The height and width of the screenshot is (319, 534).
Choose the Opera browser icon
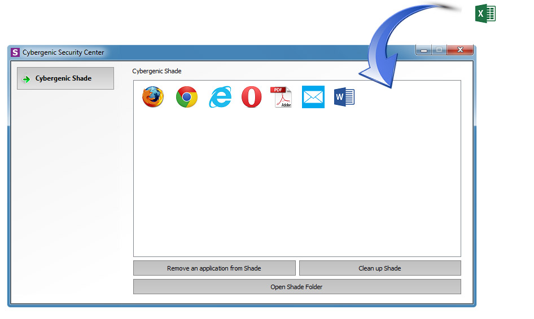252,97
